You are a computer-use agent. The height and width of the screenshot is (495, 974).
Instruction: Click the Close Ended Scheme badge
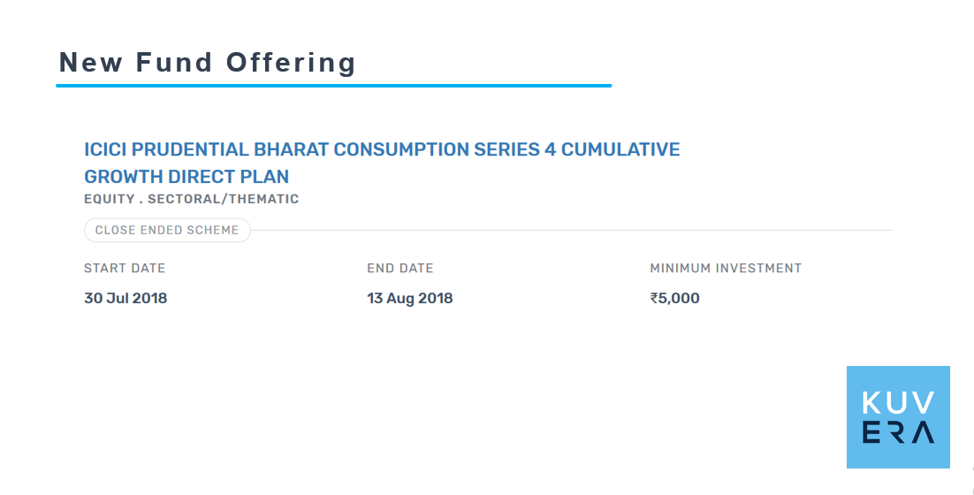click(167, 230)
